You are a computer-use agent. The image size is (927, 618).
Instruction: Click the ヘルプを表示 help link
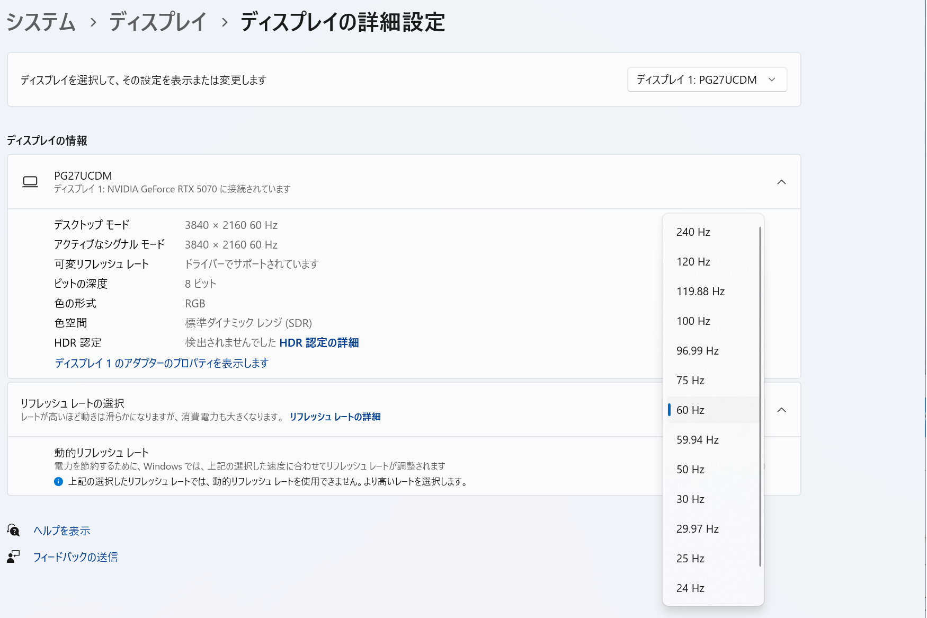pos(61,531)
